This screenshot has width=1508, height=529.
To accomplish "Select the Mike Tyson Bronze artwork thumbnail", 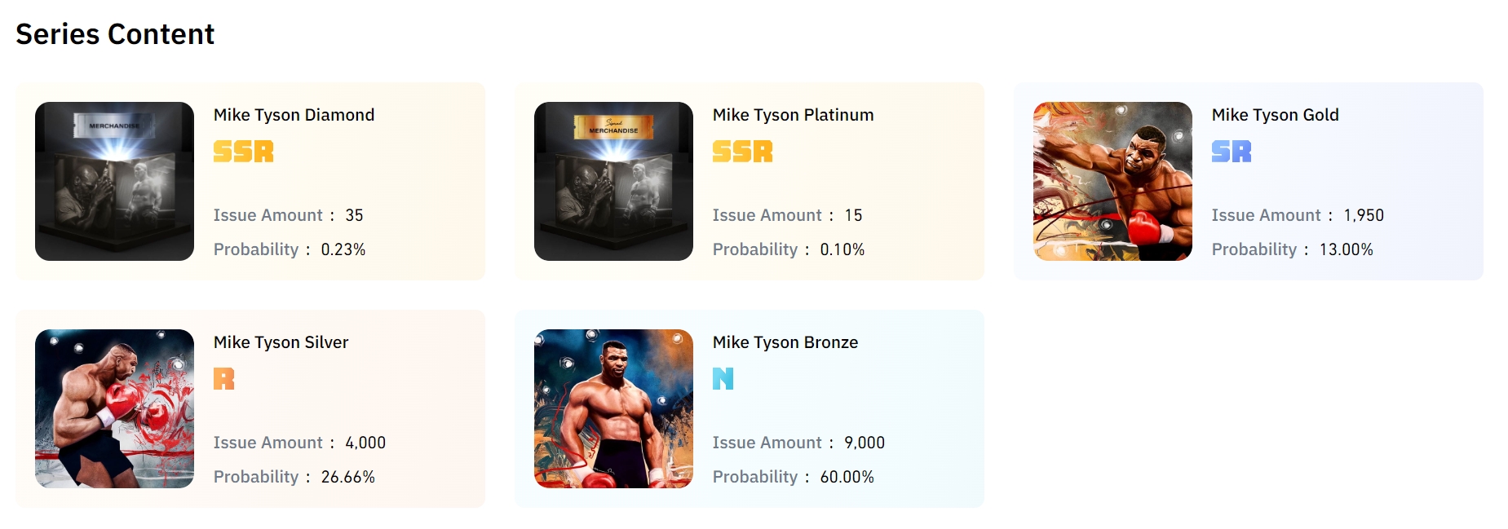I will coord(613,408).
